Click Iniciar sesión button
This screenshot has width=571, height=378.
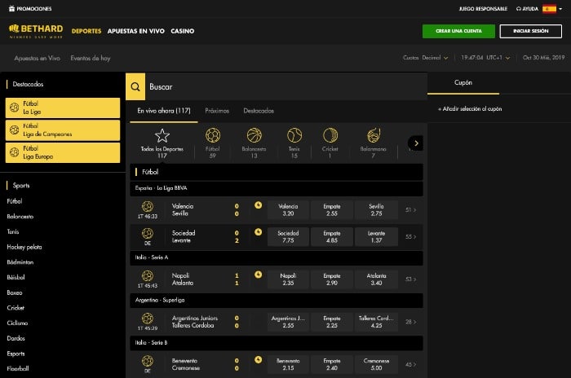(530, 31)
